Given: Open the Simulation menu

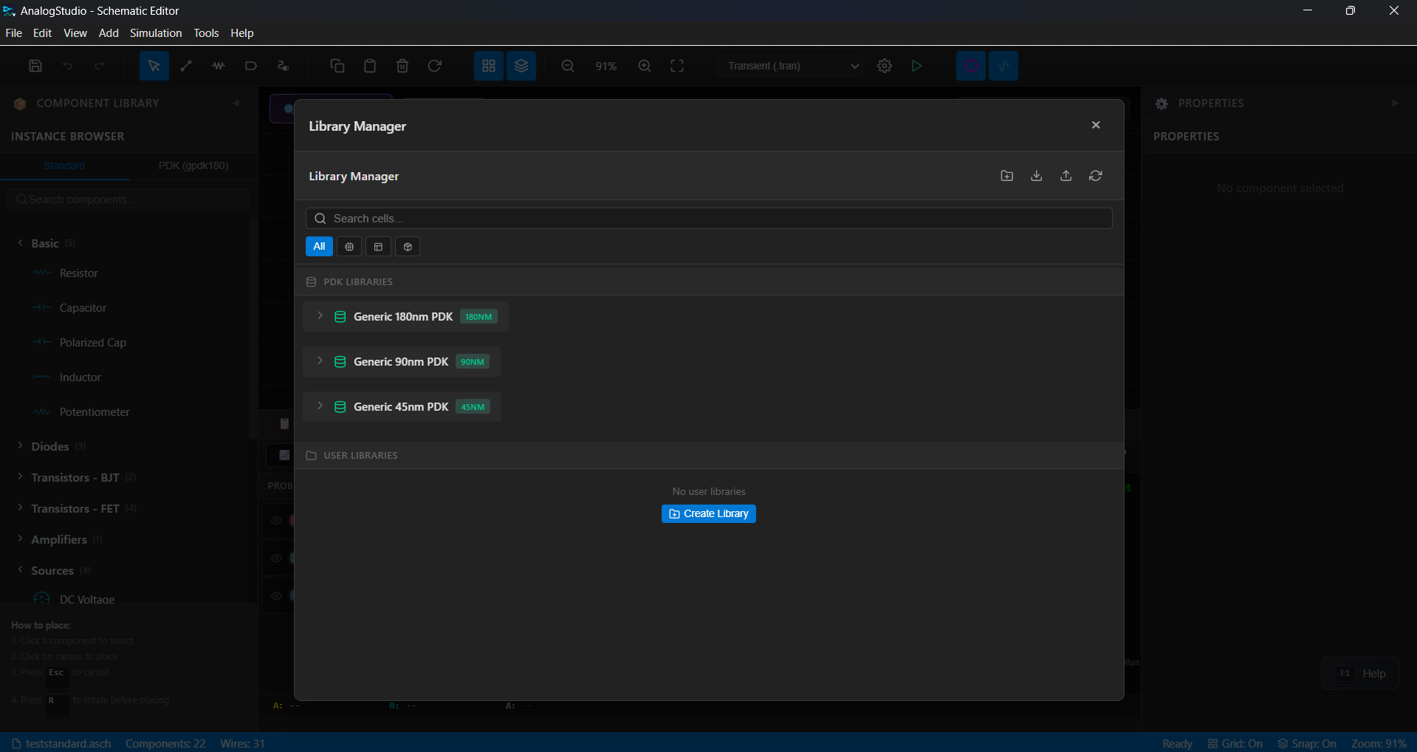Looking at the screenshot, I should coord(156,33).
